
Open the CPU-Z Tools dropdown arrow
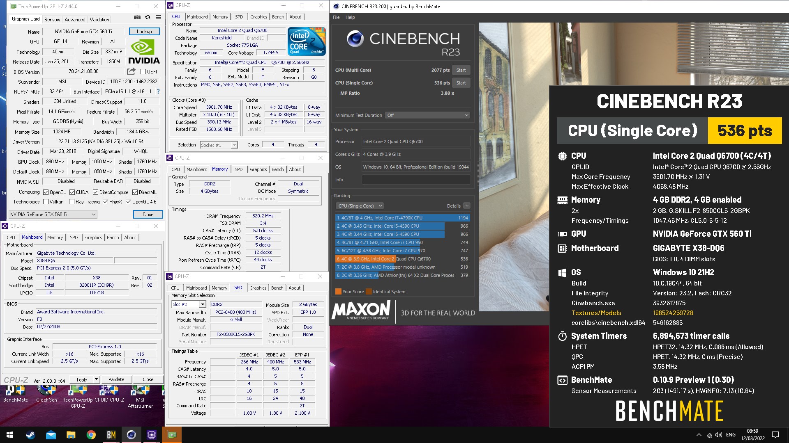tap(96, 379)
